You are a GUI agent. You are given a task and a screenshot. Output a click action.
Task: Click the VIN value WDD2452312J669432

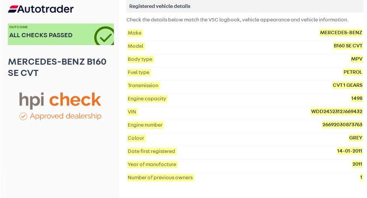[x=337, y=112]
